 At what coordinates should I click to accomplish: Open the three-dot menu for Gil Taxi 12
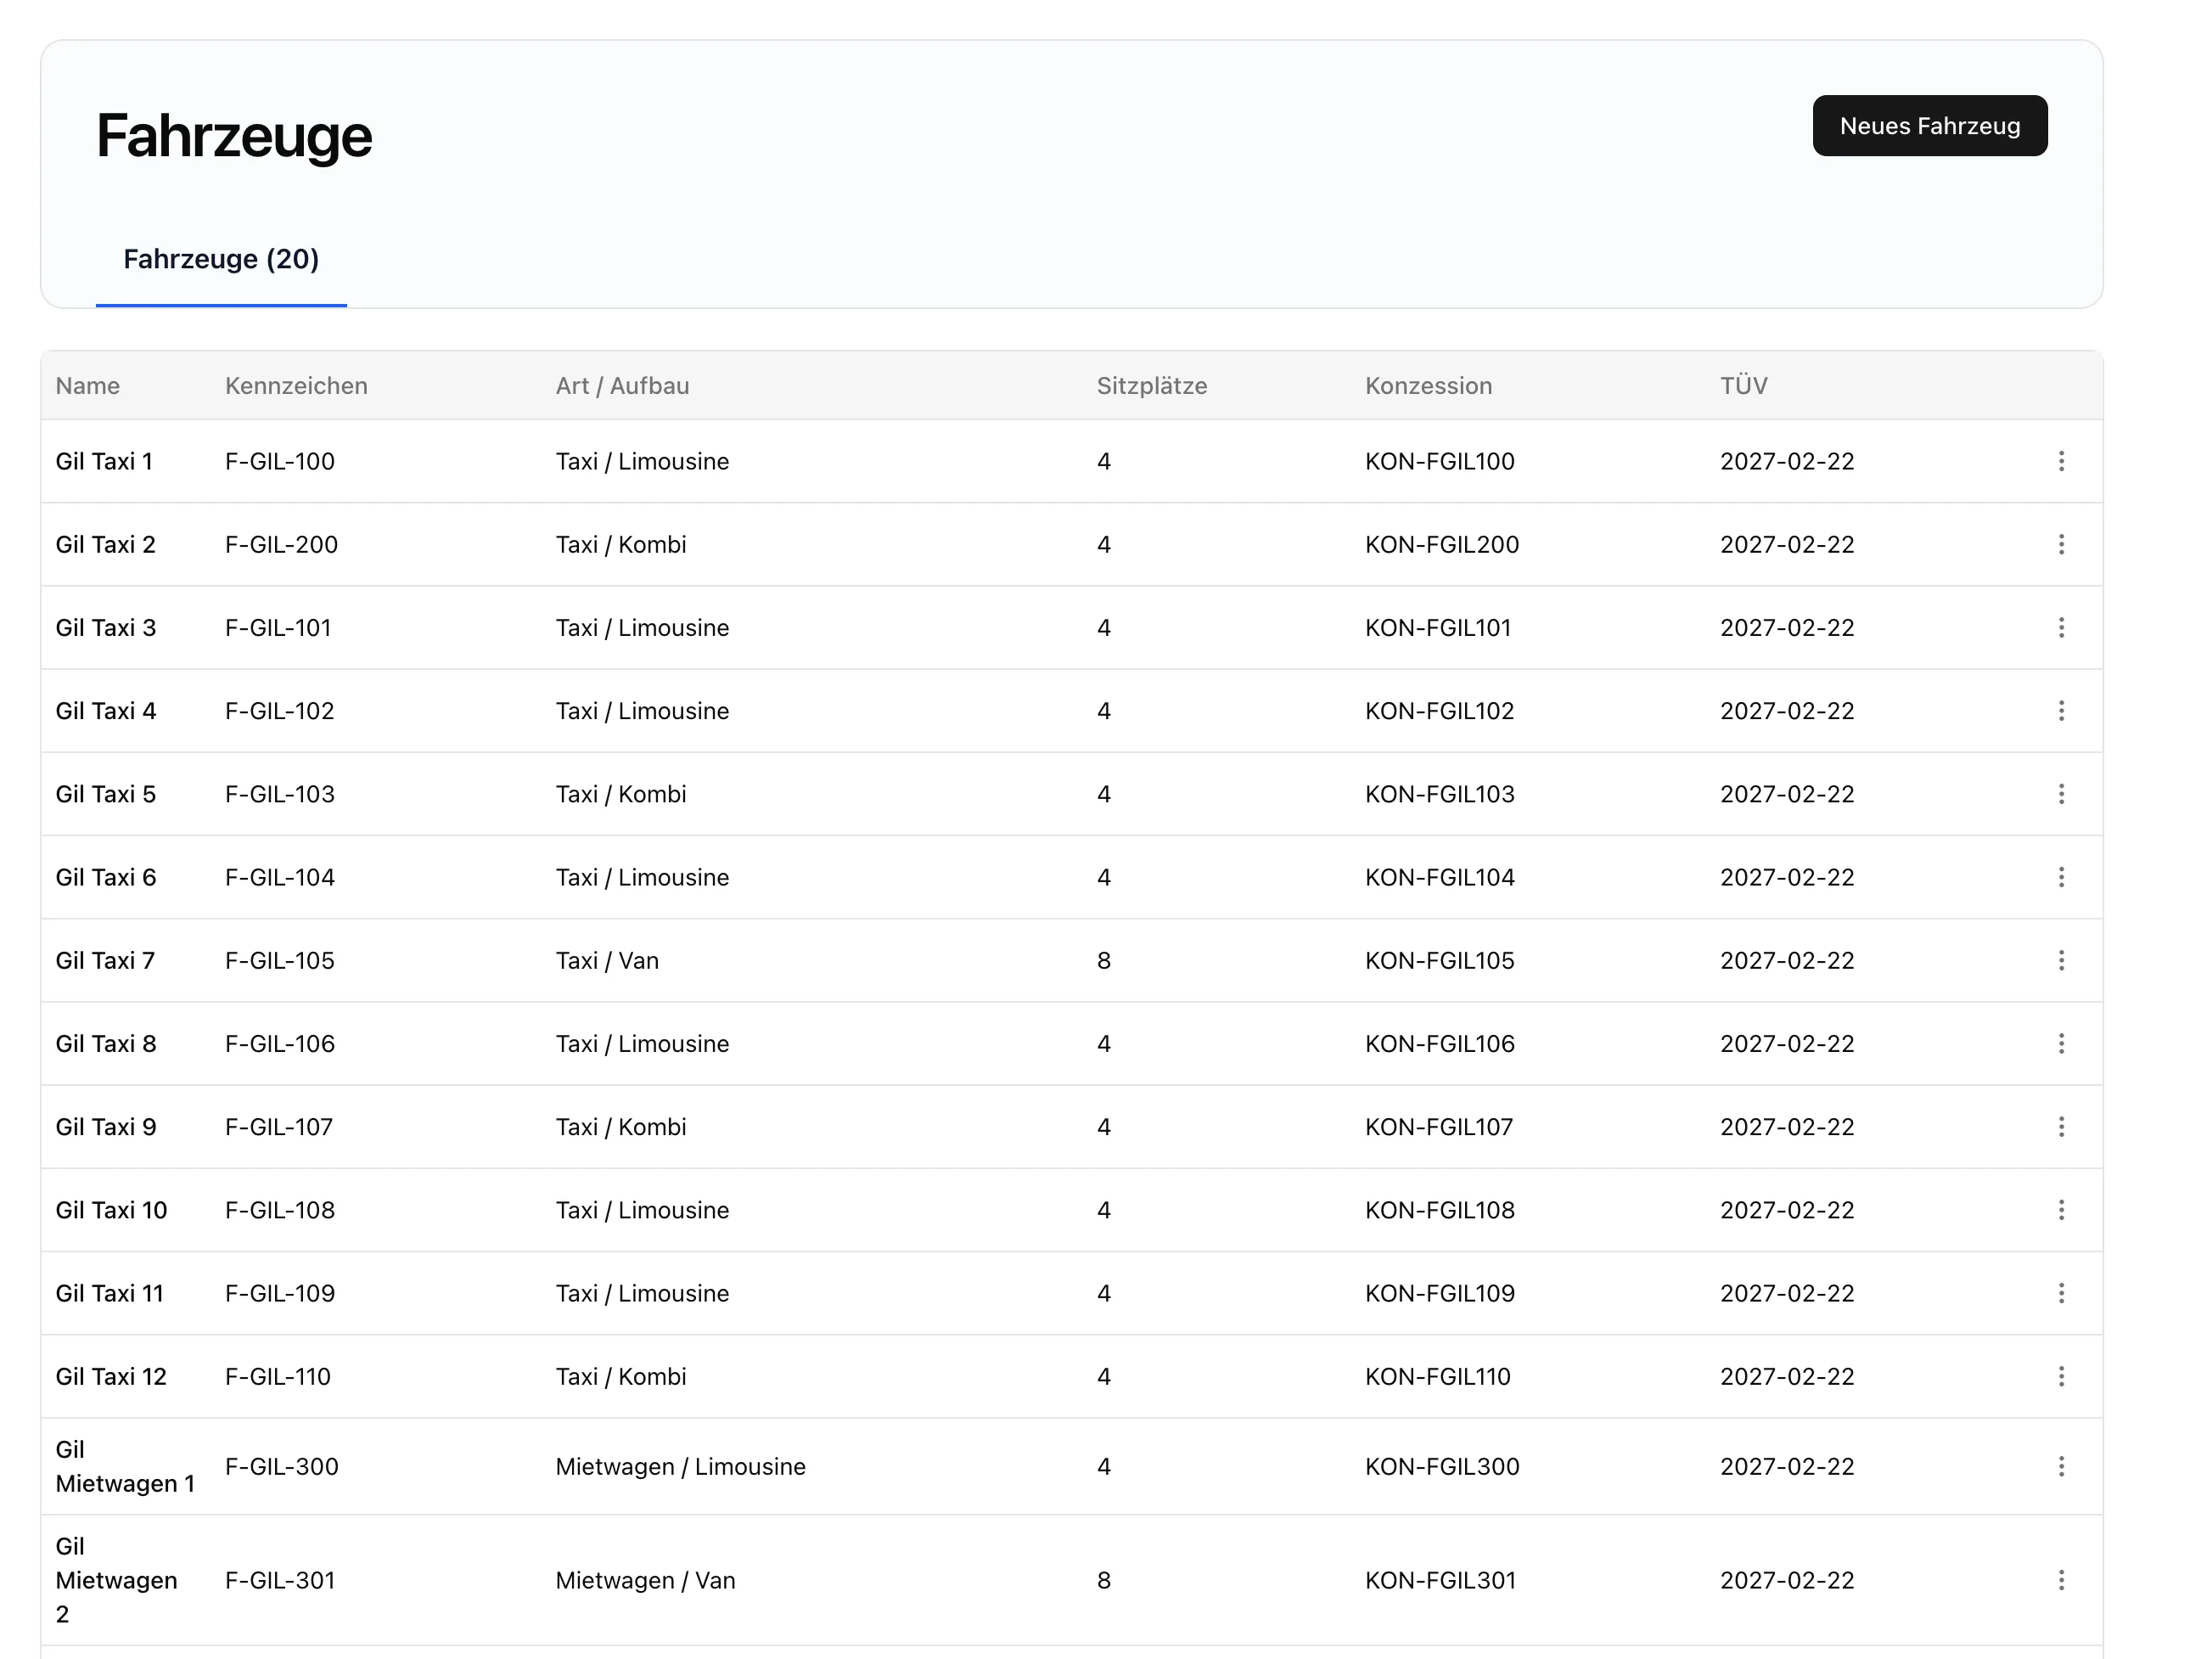tap(2061, 1376)
